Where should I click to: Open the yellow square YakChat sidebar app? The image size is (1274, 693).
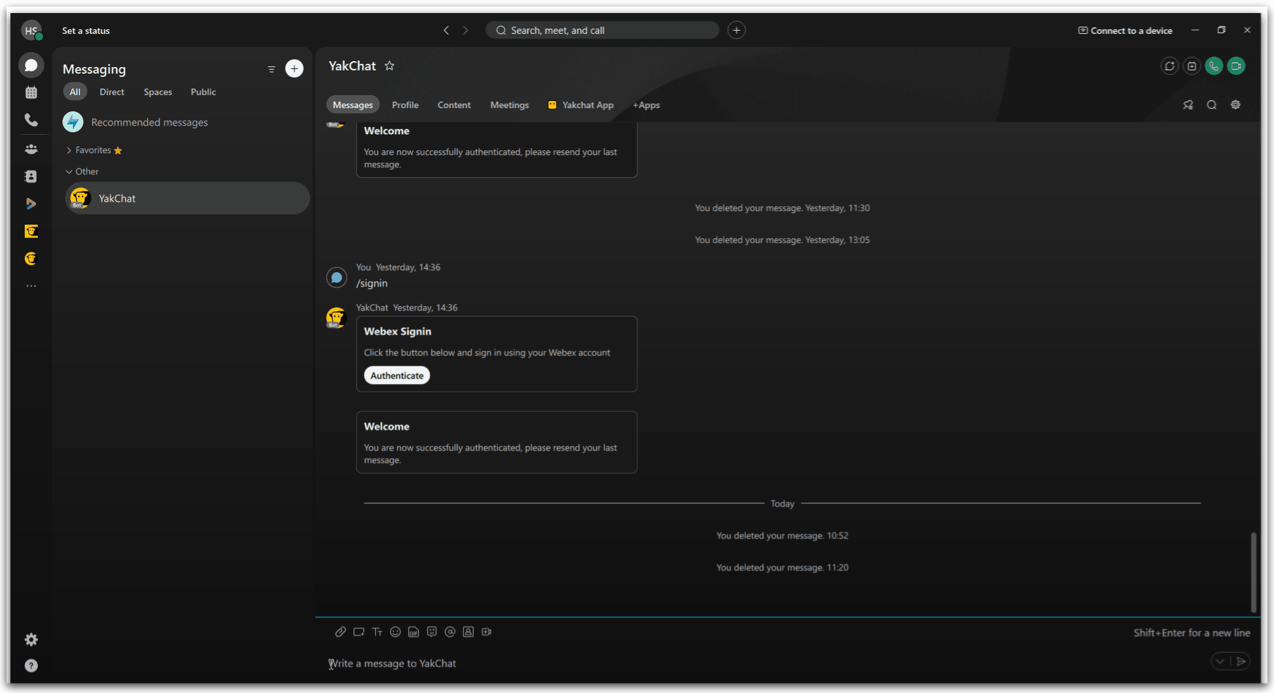tap(31, 231)
